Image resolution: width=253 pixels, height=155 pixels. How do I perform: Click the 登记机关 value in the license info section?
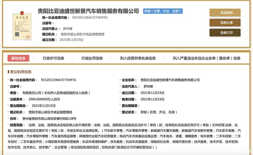point(50,112)
